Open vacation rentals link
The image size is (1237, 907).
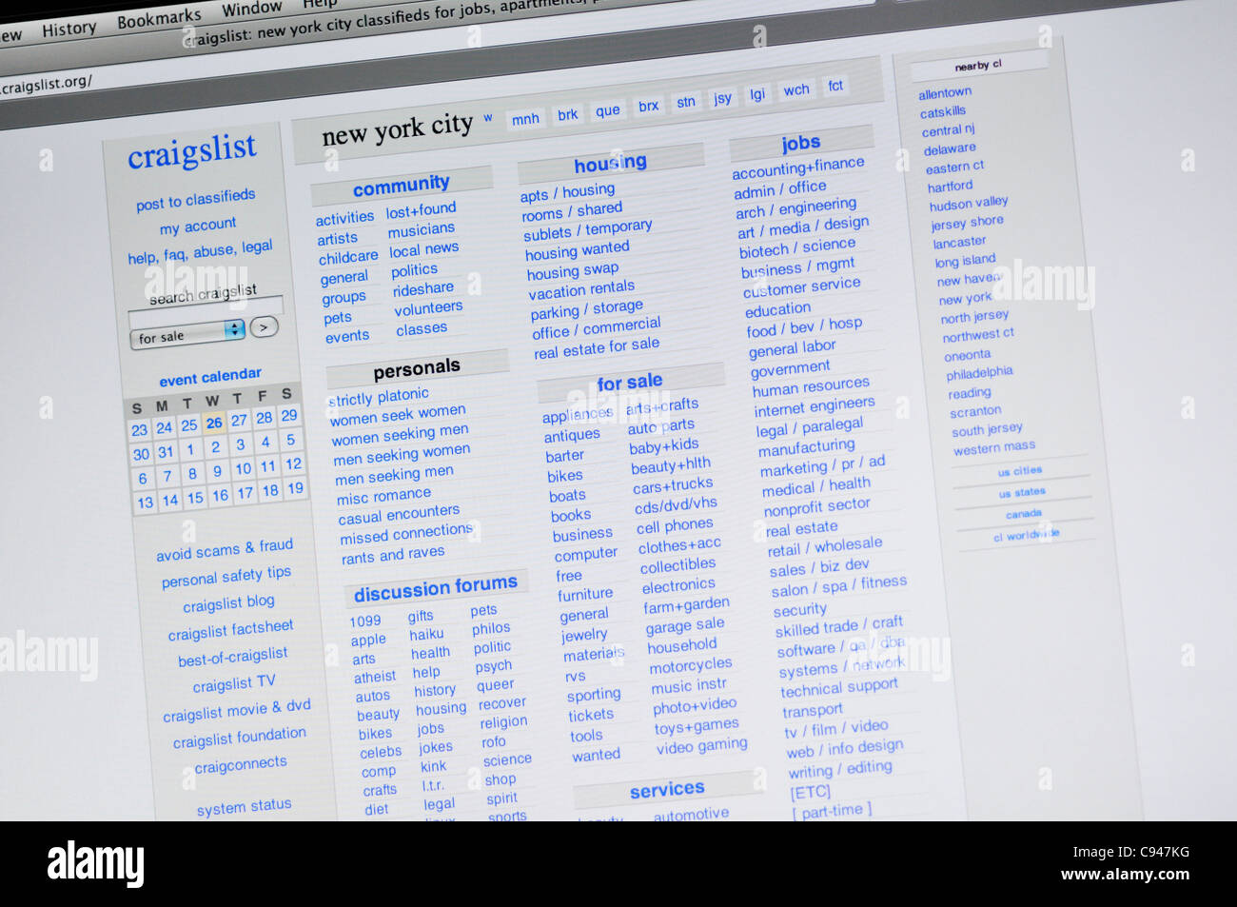tap(581, 290)
